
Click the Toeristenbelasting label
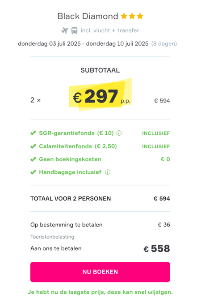52,237
